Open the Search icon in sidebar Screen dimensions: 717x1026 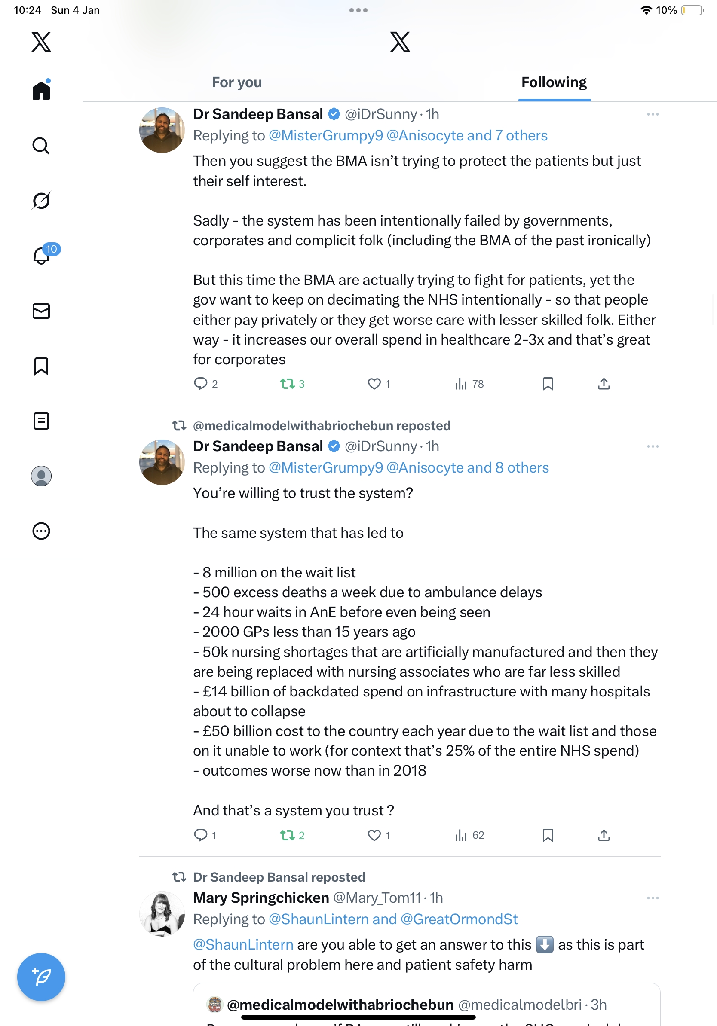tap(41, 146)
